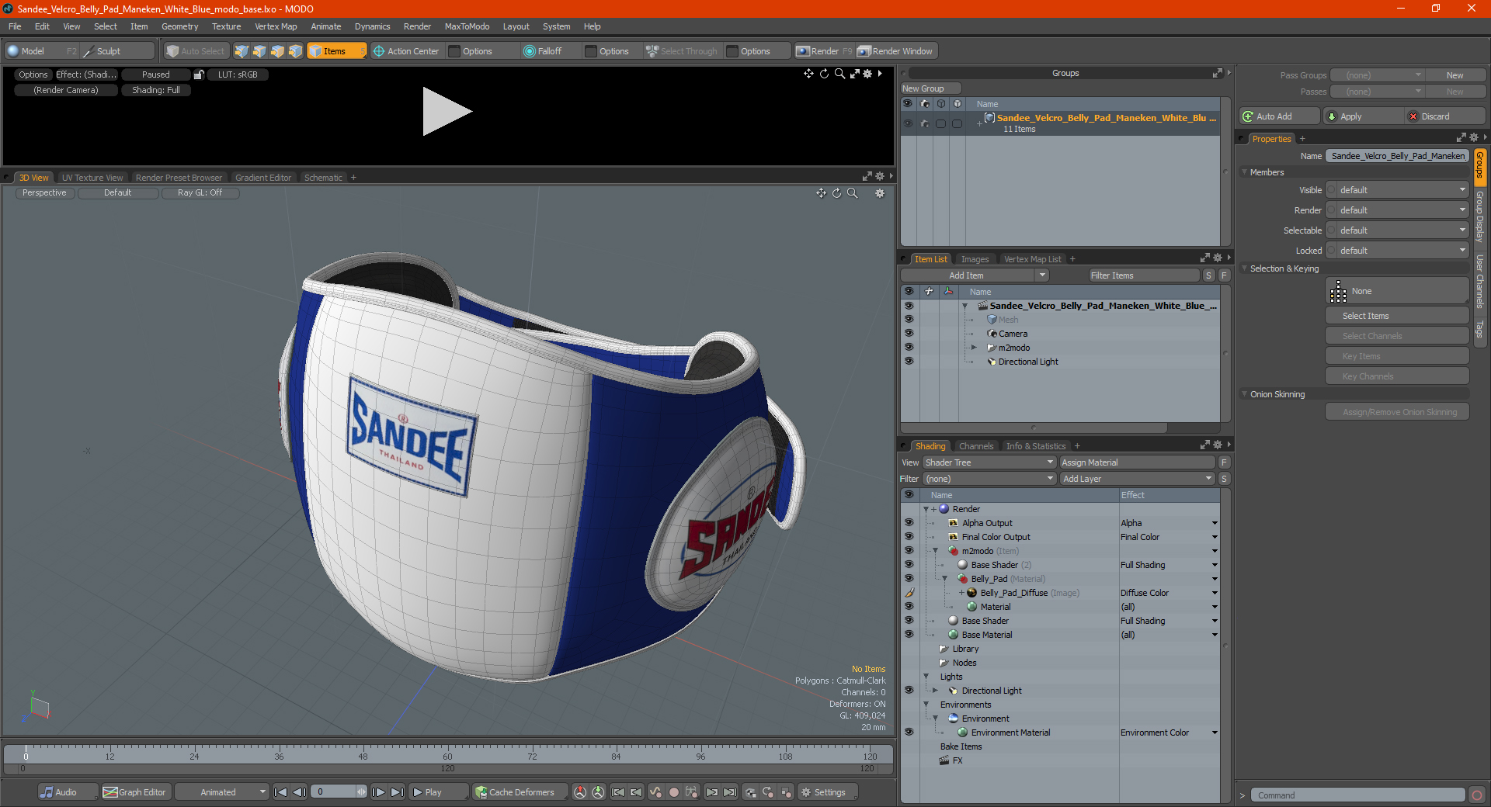The height and width of the screenshot is (807, 1491).
Task: Open Shader Tree view dropdown
Action: (x=989, y=462)
